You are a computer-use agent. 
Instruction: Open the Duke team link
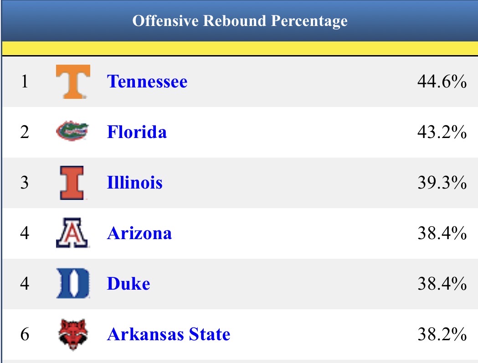pyautogui.click(x=128, y=284)
